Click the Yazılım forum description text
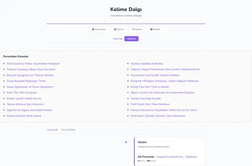 click(x=153, y=147)
